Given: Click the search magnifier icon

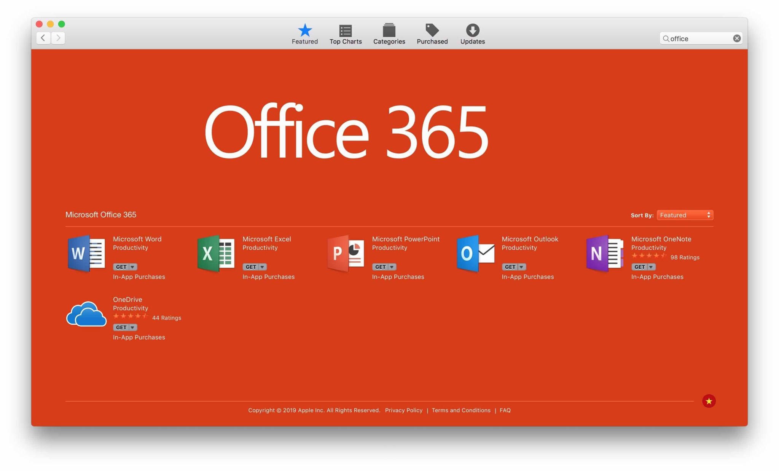Looking at the screenshot, I should click(x=666, y=38).
